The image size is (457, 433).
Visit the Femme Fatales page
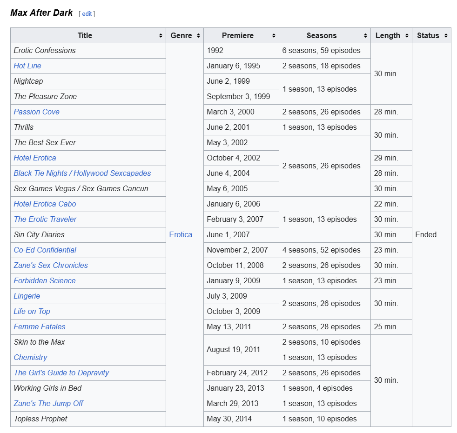[40, 326]
